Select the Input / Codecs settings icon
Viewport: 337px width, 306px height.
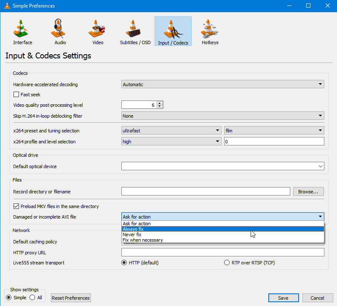(173, 31)
